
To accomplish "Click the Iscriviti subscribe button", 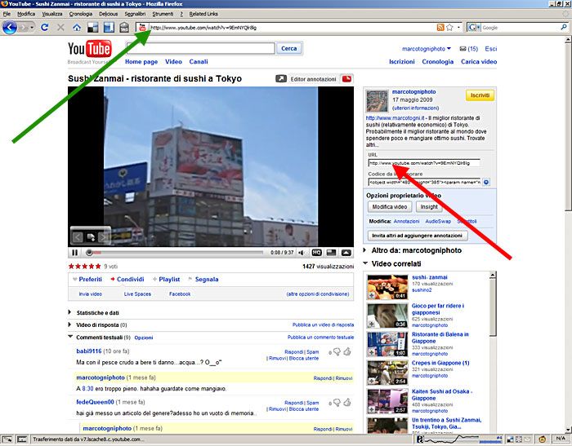I will click(480, 95).
